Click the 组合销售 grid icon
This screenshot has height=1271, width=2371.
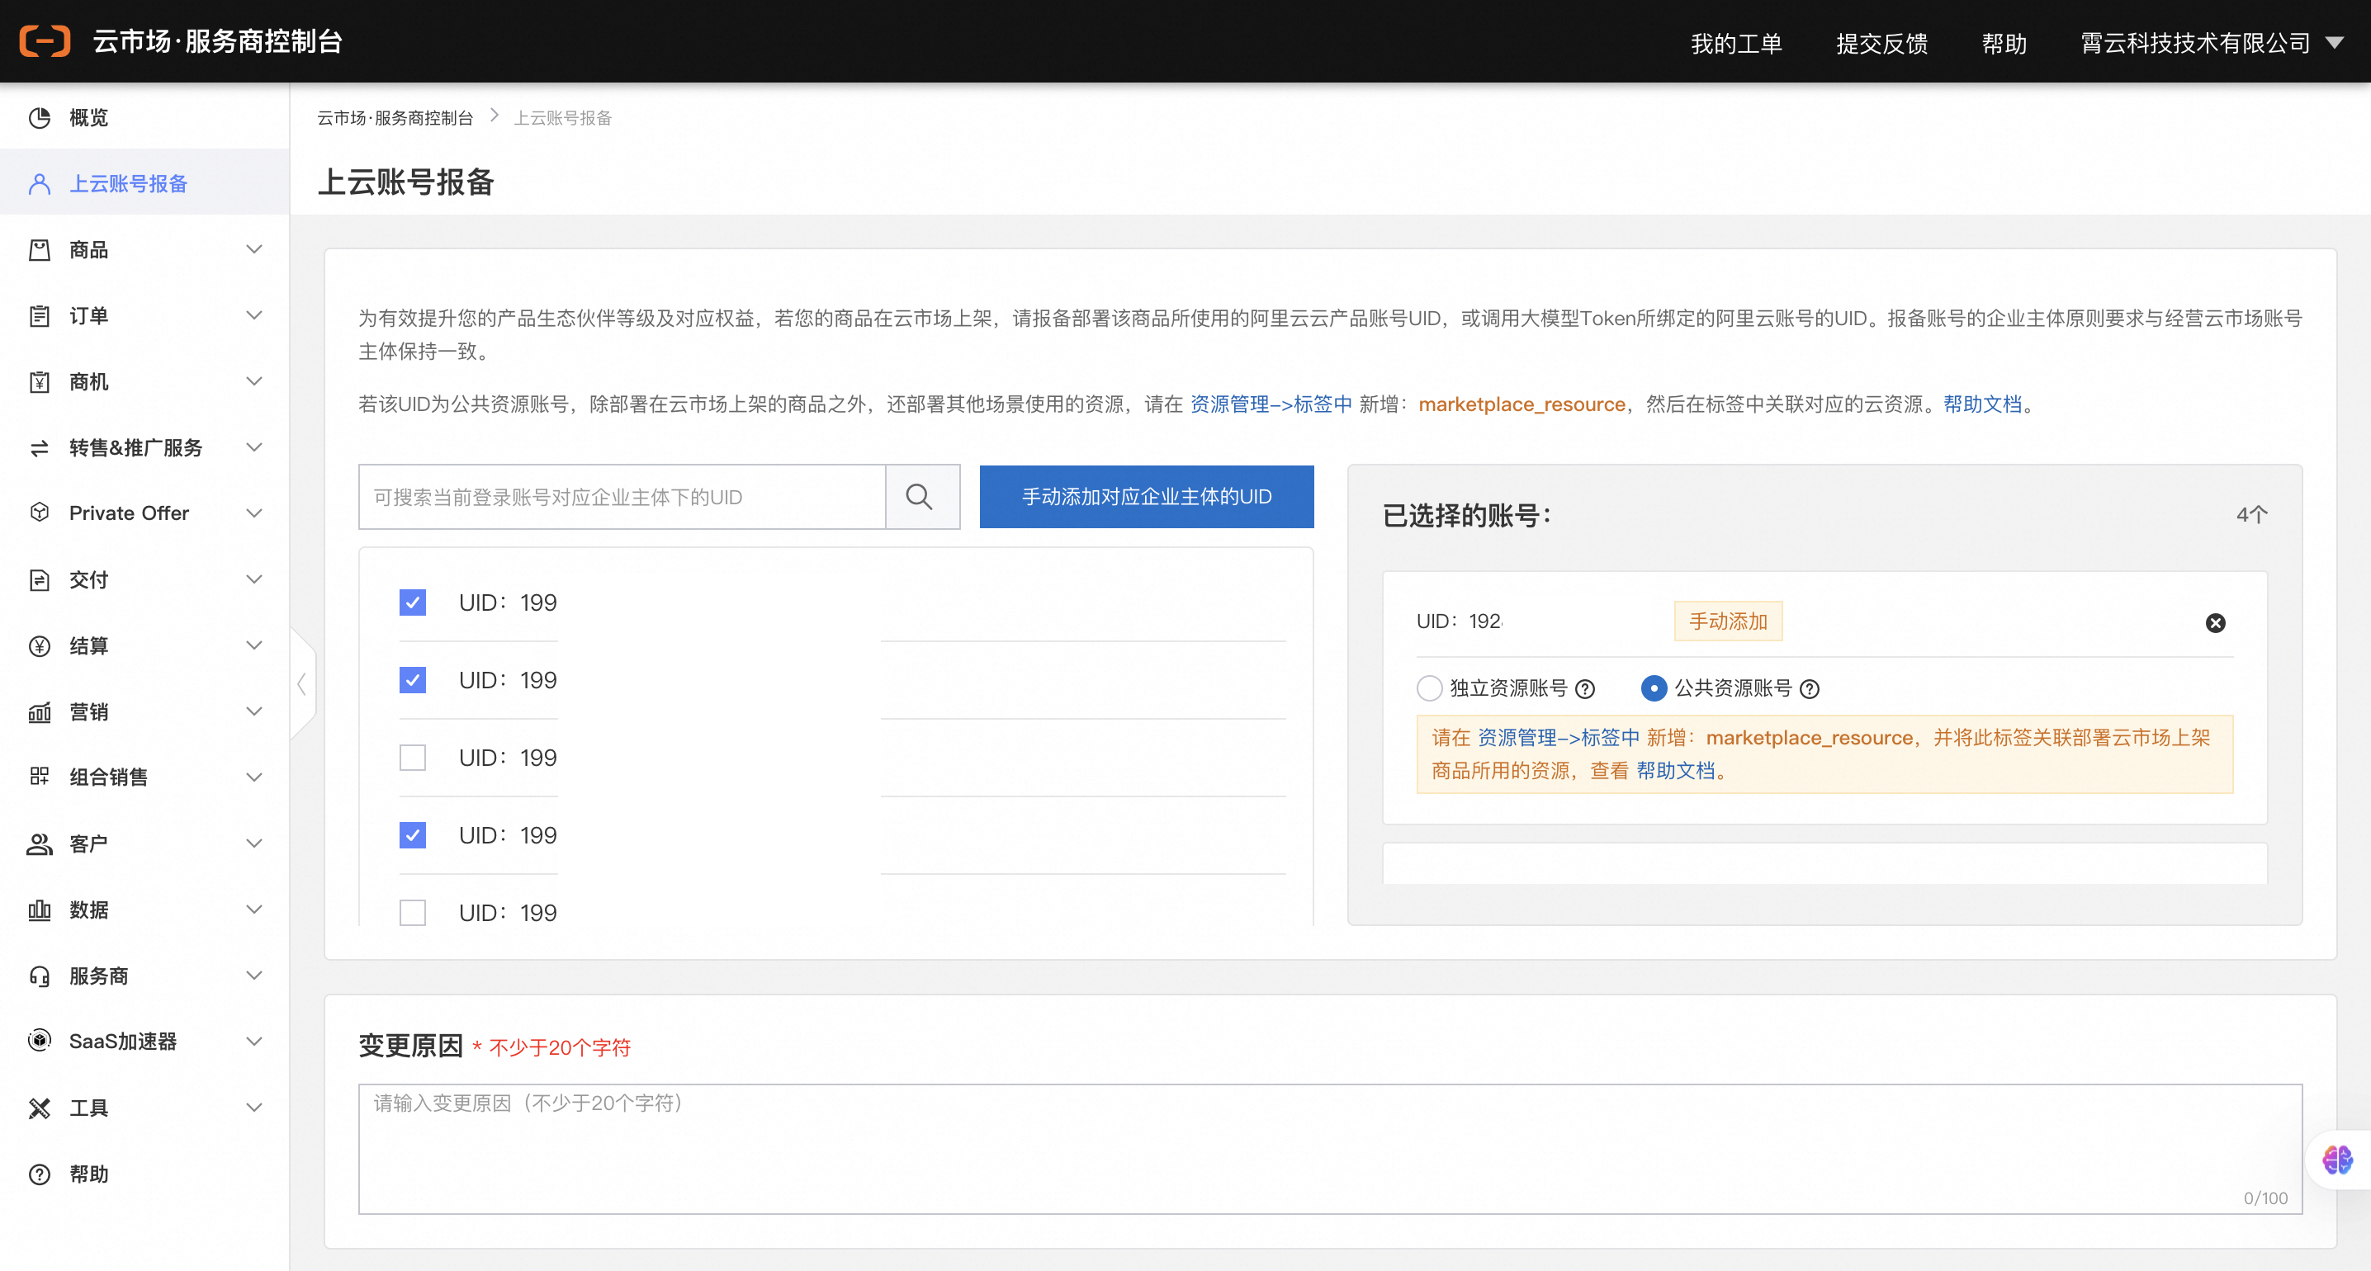[40, 777]
